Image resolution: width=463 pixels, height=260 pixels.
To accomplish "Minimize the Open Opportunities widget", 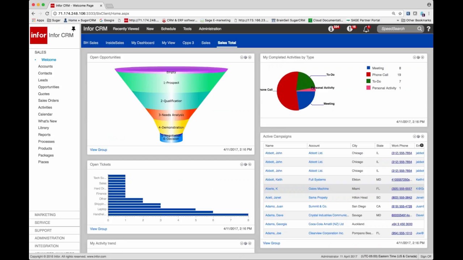I will click(x=242, y=57).
